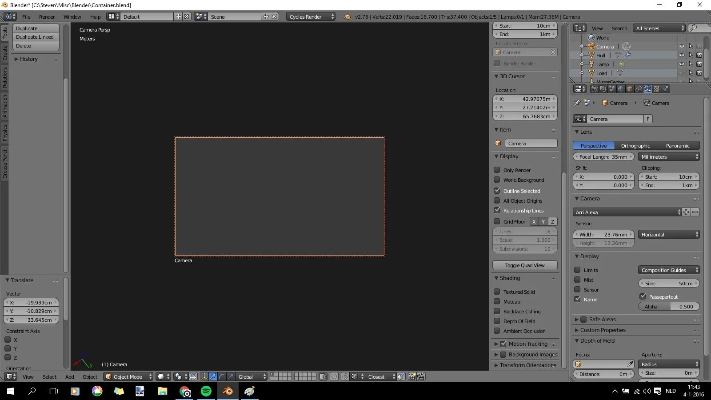Hide the Hull object in the outliner
This screenshot has width=711, height=400.
tap(683, 55)
